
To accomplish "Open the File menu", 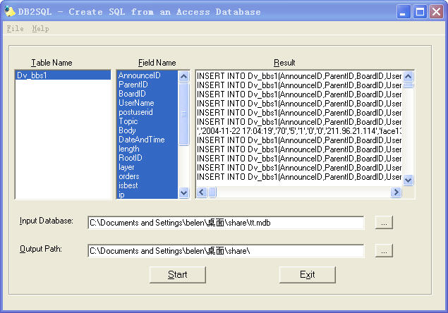I will point(15,29).
